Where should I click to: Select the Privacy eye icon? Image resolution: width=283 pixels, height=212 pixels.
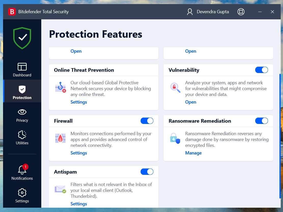click(x=22, y=112)
